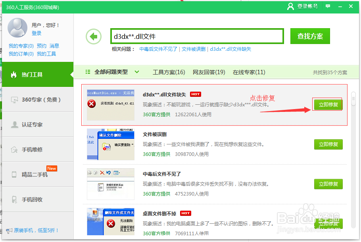Click the text 12622061人使用
This screenshot has width=361, height=242.
tap(193, 114)
